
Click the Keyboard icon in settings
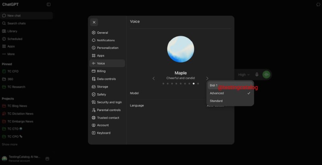(94, 133)
